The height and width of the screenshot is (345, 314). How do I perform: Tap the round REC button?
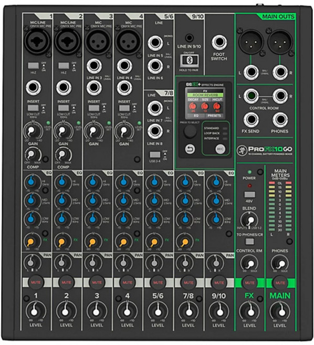click(x=220, y=149)
